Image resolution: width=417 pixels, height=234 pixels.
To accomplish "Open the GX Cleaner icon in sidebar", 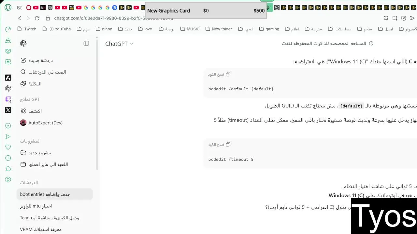I will [8, 41].
